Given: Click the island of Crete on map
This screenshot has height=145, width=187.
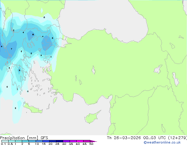Looking at the screenshot, I should click(33, 108).
